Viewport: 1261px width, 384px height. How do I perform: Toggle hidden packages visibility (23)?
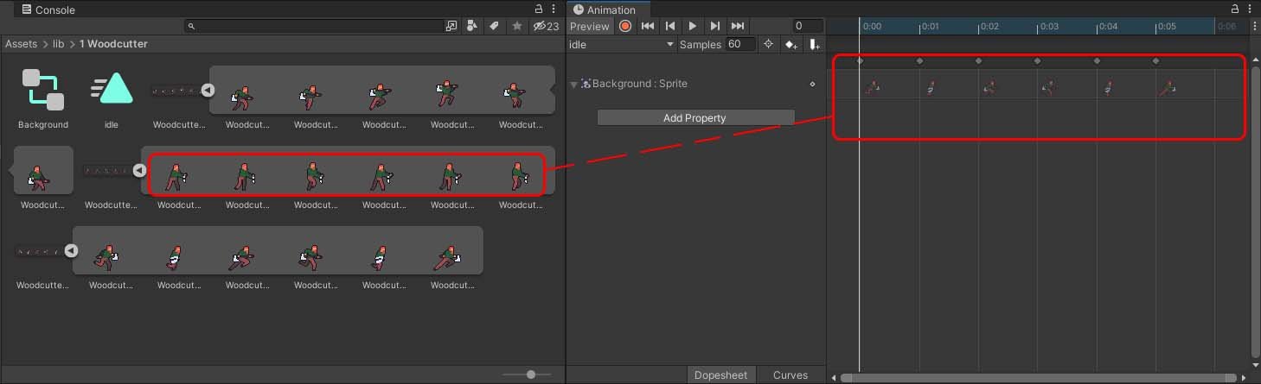pyautogui.click(x=546, y=26)
